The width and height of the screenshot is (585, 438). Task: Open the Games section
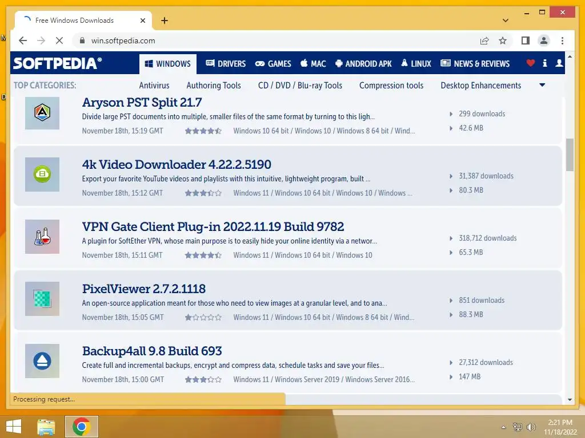coord(273,64)
